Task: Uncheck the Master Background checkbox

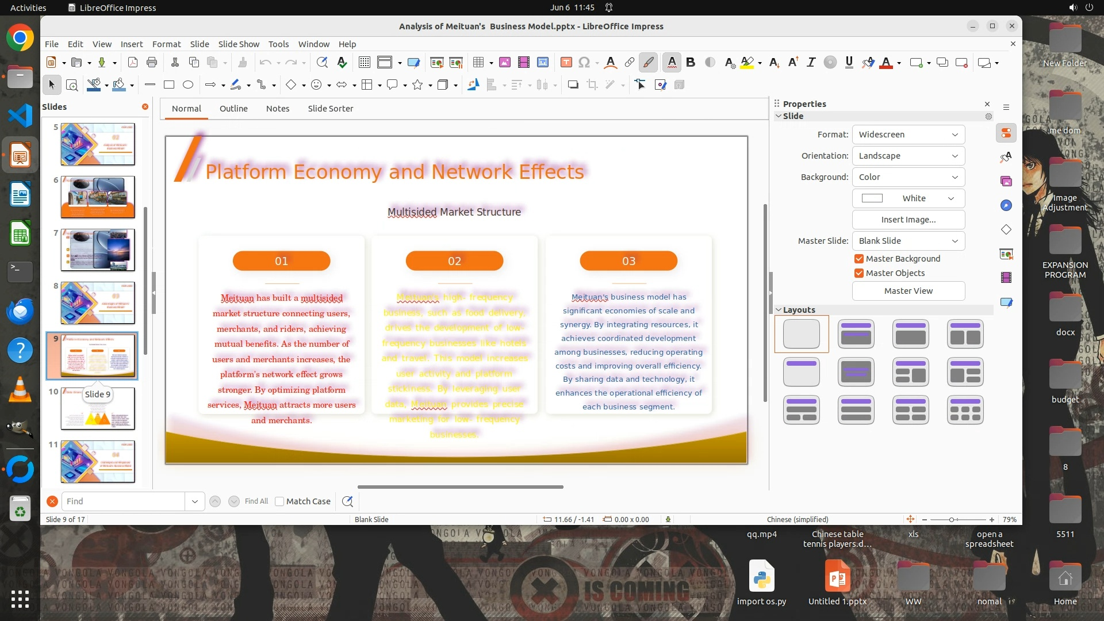Action: pyautogui.click(x=859, y=259)
